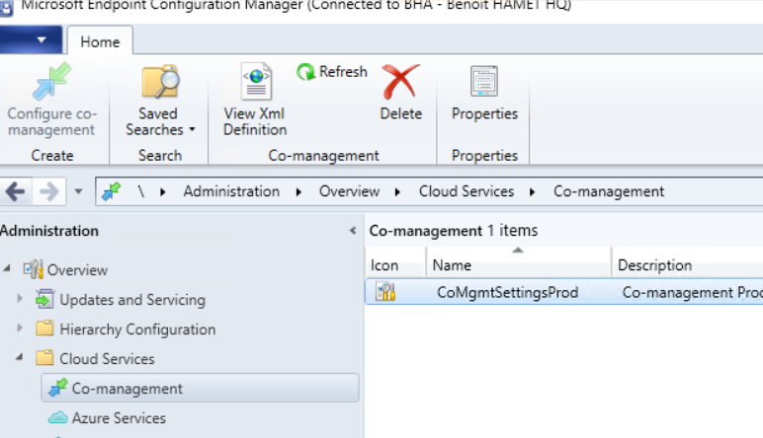Select the Home ribbon tab
763x438 pixels.
[100, 42]
